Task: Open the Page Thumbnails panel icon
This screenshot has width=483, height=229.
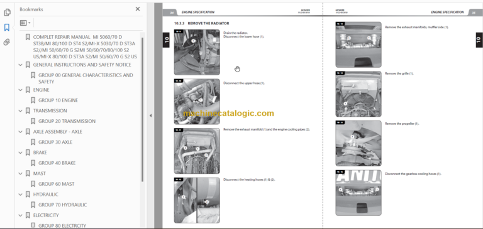Action: coord(7,13)
